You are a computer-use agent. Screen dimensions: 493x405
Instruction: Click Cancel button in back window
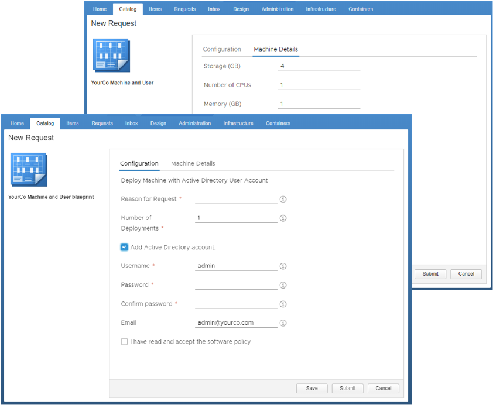coord(466,274)
